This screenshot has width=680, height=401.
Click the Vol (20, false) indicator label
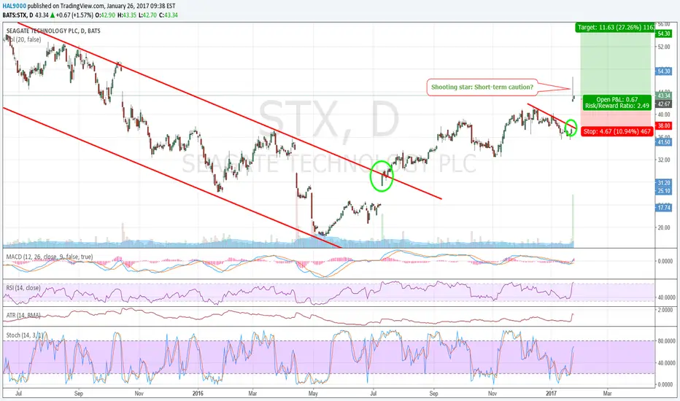24,39
